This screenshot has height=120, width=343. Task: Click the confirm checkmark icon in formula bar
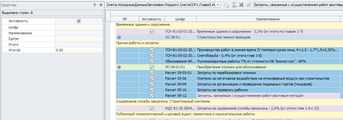click(x=248, y=5)
